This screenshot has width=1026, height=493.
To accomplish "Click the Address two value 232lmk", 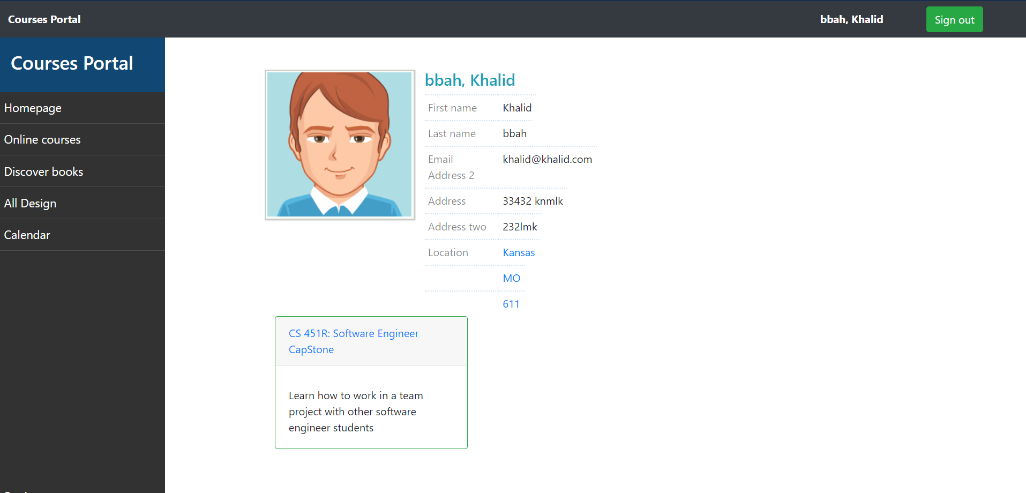I will click(x=520, y=227).
